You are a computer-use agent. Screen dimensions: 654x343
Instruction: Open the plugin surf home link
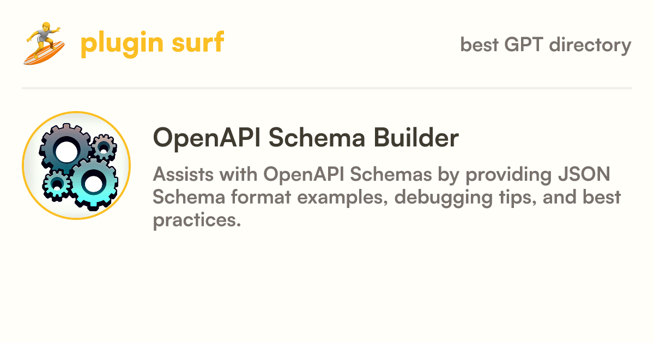point(152,44)
